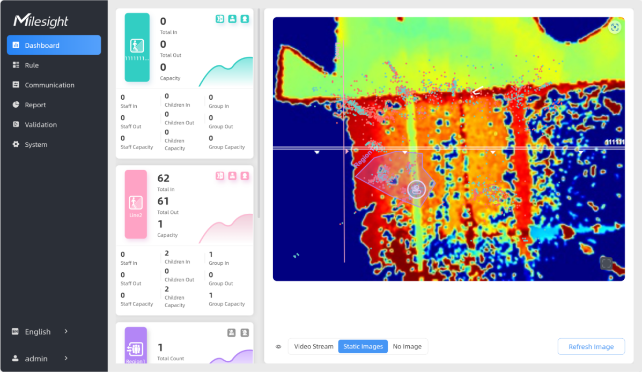Click the scrollbar beside the counting cards
Screen dimensions: 642x372
pyautogui.click(x=259, y=113)
